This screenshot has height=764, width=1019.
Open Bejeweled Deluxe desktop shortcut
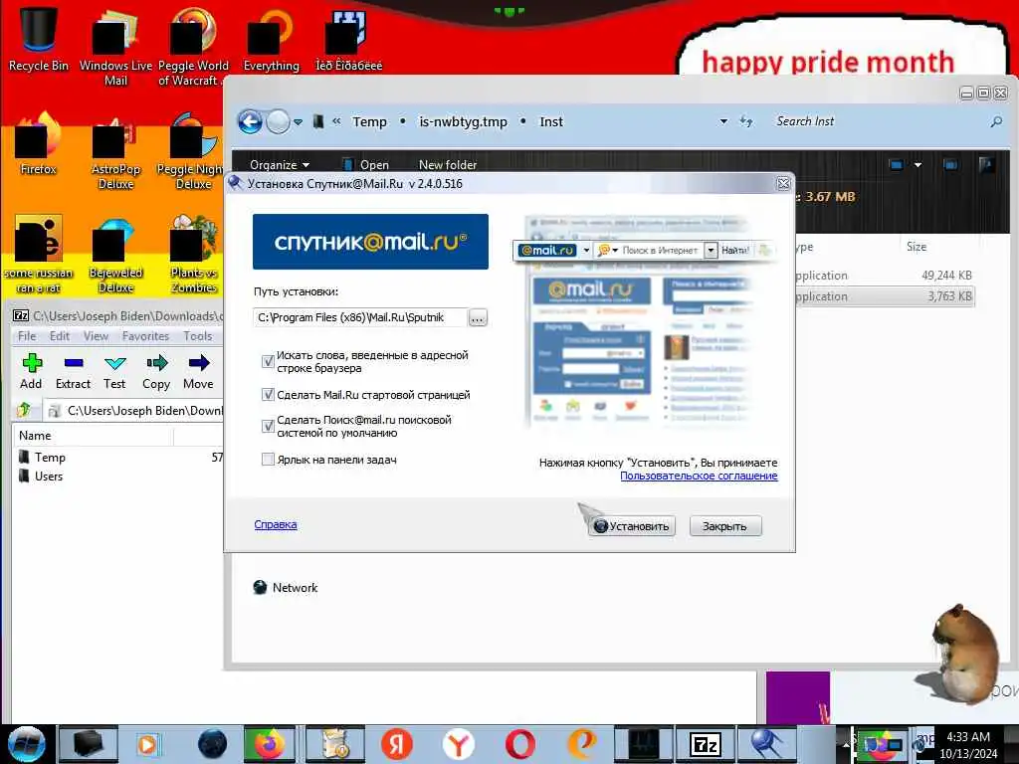(x=115, y=255)
